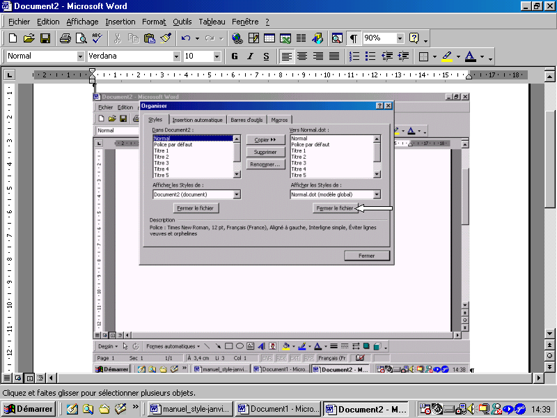Click the Copy icon in the toolbar
The image size is (557, 418).
tap(133, 38)
